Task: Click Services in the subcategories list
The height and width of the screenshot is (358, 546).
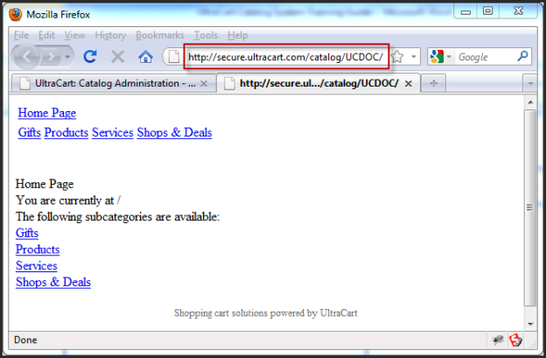Action: (36, 266)
